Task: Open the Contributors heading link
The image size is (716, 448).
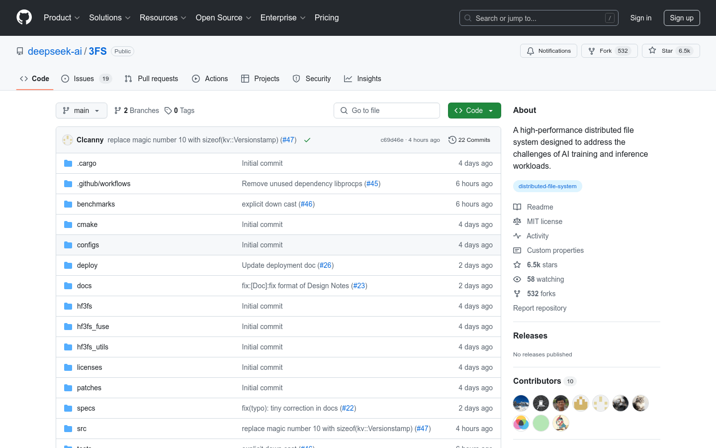Action: click(544, 381)
